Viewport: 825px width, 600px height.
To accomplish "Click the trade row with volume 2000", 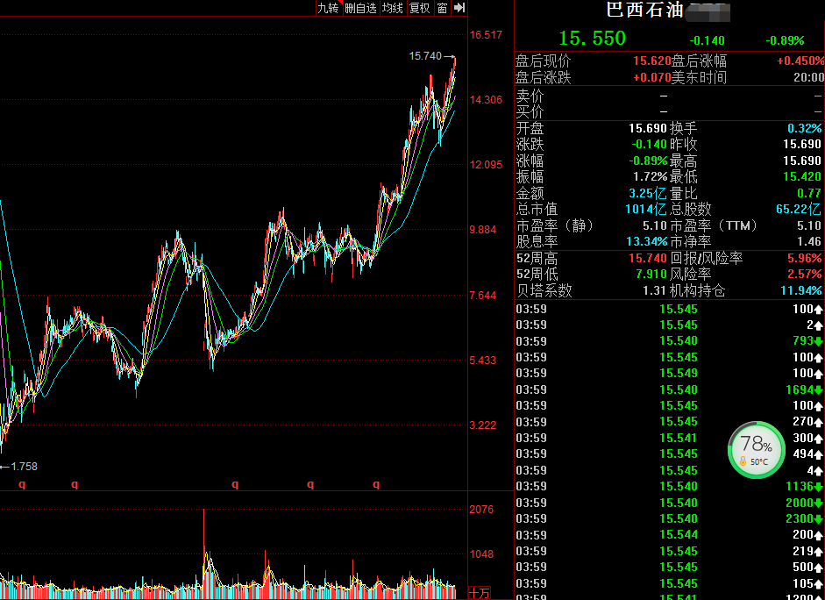I will (x=669, y=503).
